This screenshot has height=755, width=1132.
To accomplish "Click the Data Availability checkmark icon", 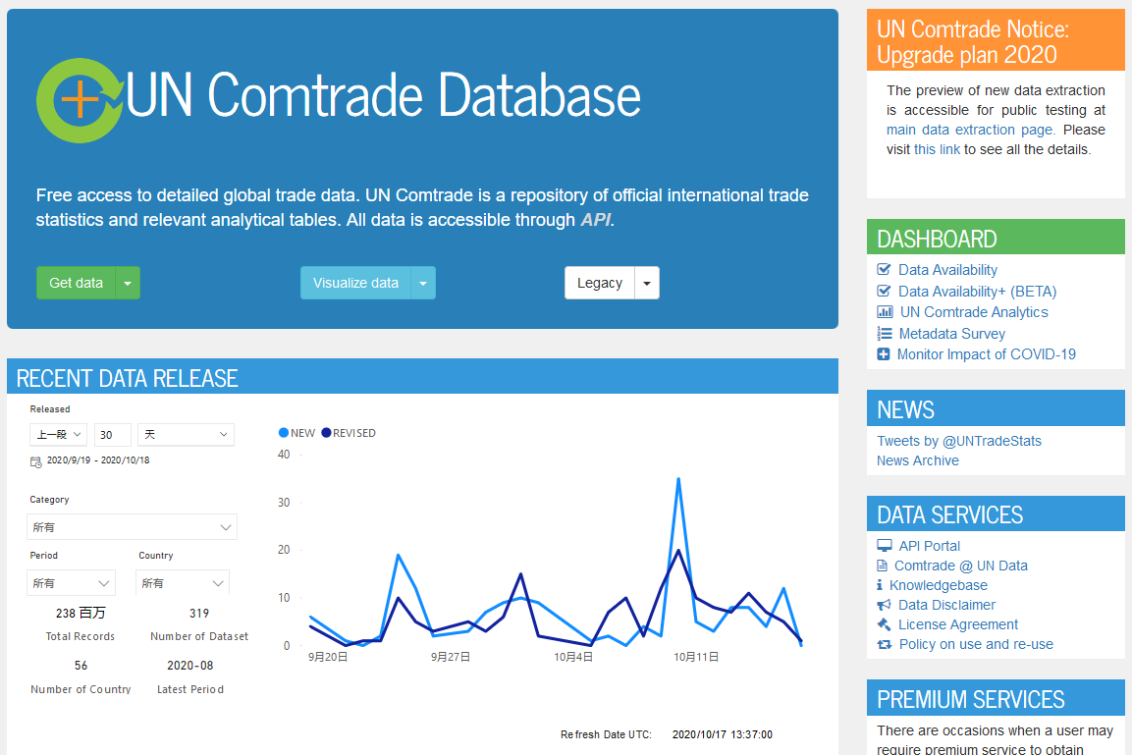I will pos(884,270).
